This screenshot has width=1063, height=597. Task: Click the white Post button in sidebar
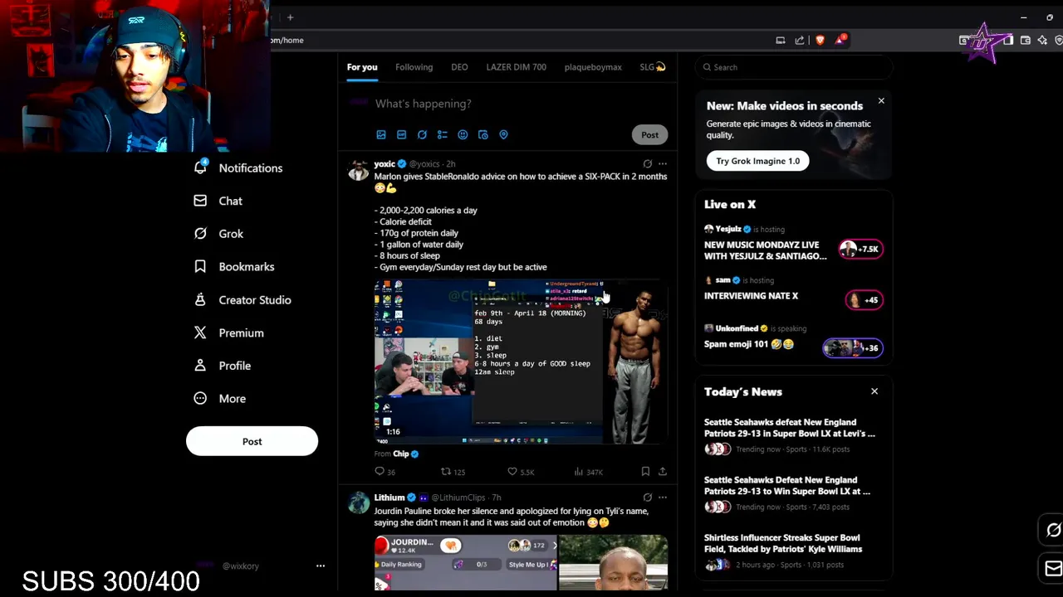coord(252,441)
